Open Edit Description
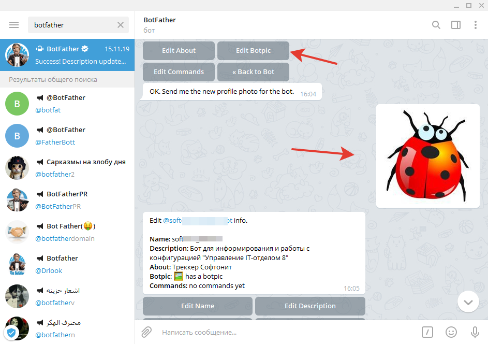 pyautogui.click(x=310, y=306)
